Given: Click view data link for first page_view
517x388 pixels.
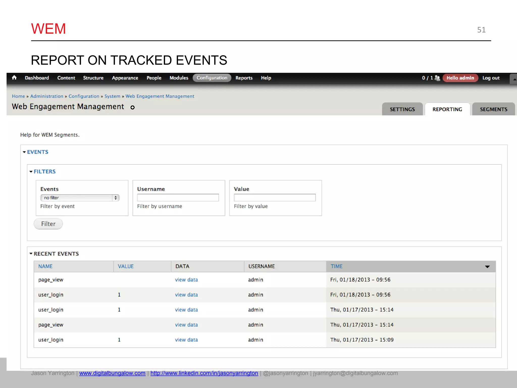Looking at the screenshot, I should coord(186,280).
